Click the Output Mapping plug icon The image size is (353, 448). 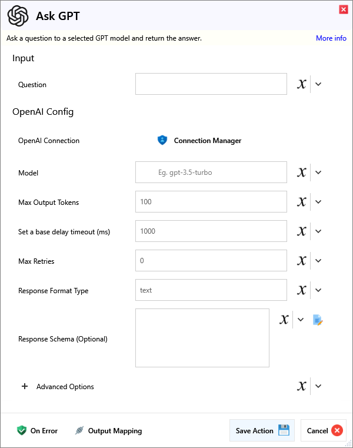point(79,430)
